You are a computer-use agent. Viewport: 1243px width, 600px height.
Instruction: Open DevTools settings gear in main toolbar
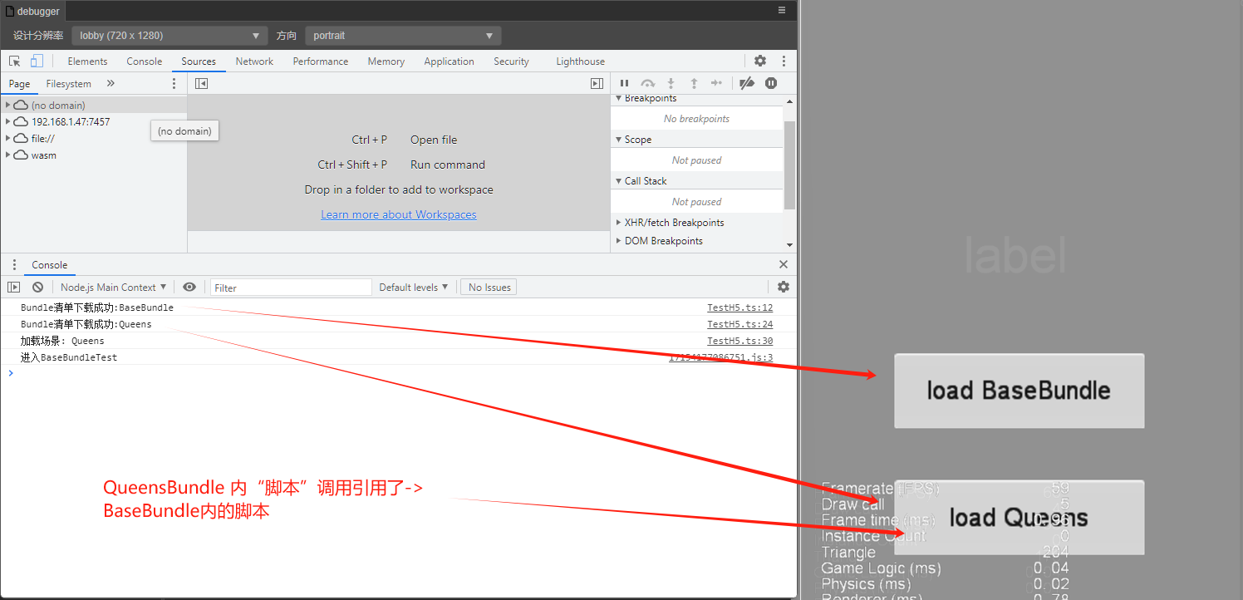pyautogui.click(x=760, y=61)
